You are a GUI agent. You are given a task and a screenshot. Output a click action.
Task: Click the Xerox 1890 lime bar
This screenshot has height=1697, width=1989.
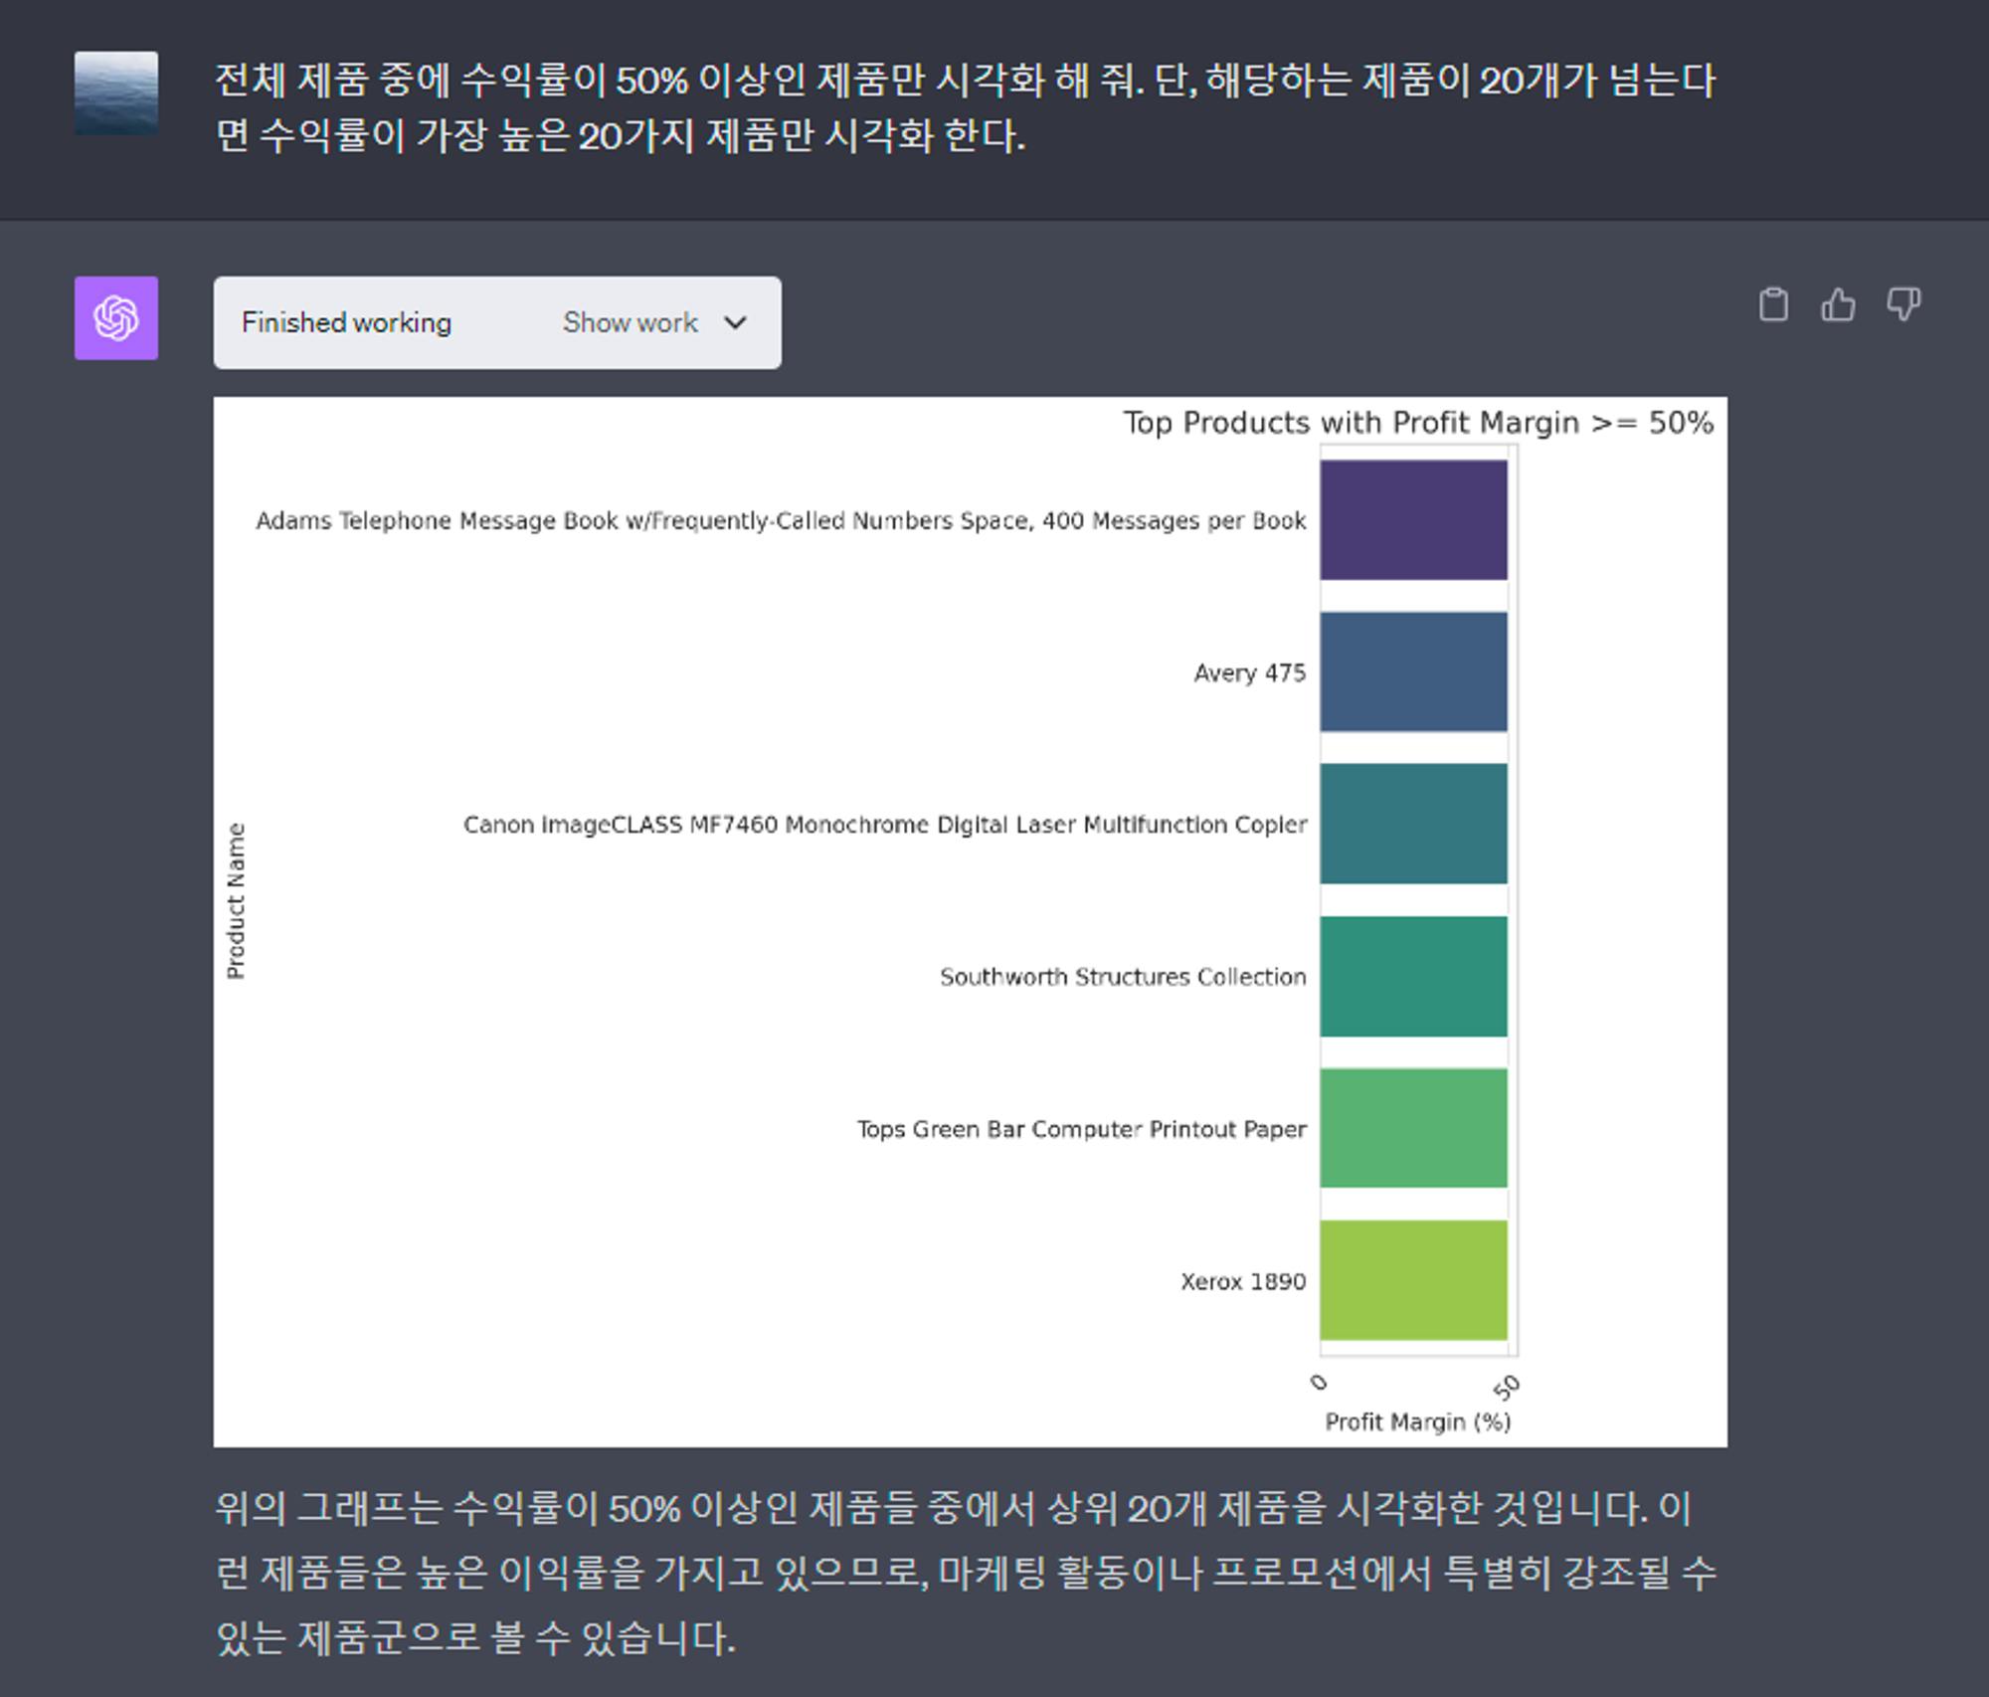(1413, 1280)
